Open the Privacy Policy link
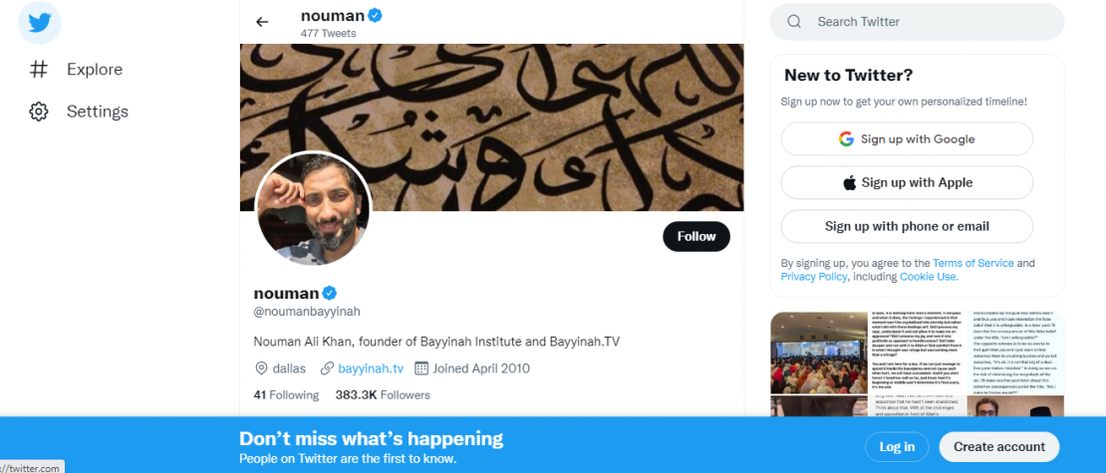This screenshot has width=1106, height=473. [x=813, y=277]
